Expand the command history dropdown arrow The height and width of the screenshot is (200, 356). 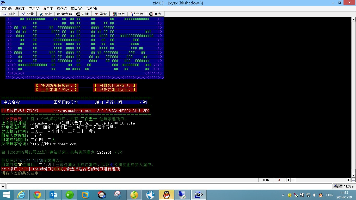tap(3, 186)
